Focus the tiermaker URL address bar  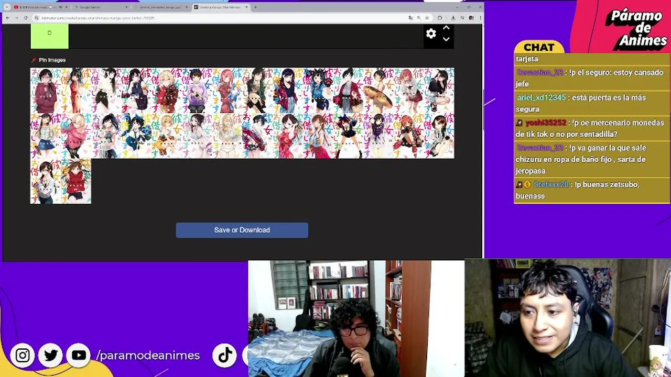click(220, 18)
